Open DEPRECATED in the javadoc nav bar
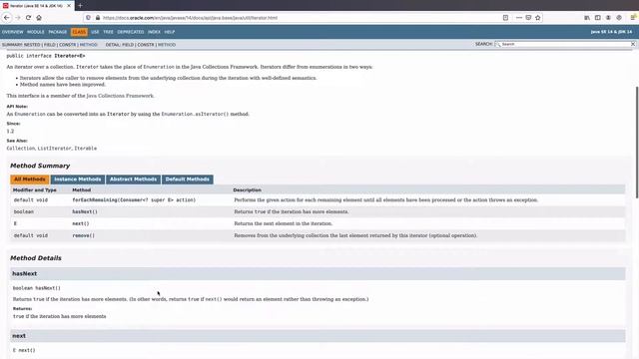Viewport: 639px width, 359px height. (x=131, y=32)
